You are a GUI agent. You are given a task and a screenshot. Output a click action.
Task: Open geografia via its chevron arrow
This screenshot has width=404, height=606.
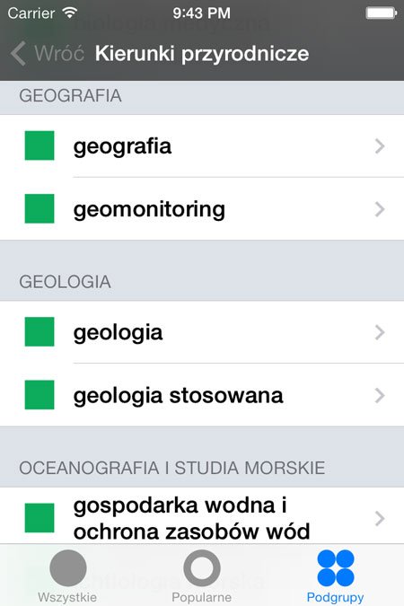point(380,146)
